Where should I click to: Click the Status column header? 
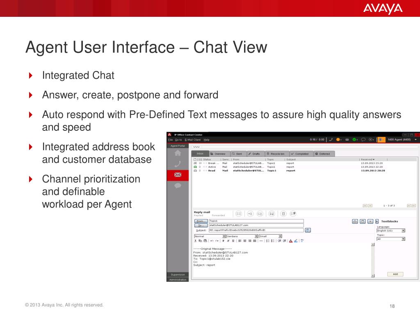(207, 160)
